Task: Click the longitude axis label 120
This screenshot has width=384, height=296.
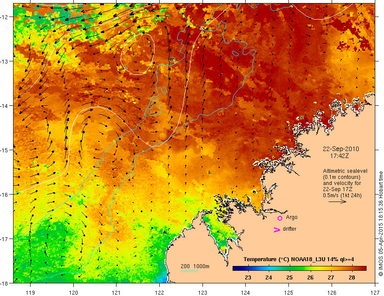Action: click(73, 293)
